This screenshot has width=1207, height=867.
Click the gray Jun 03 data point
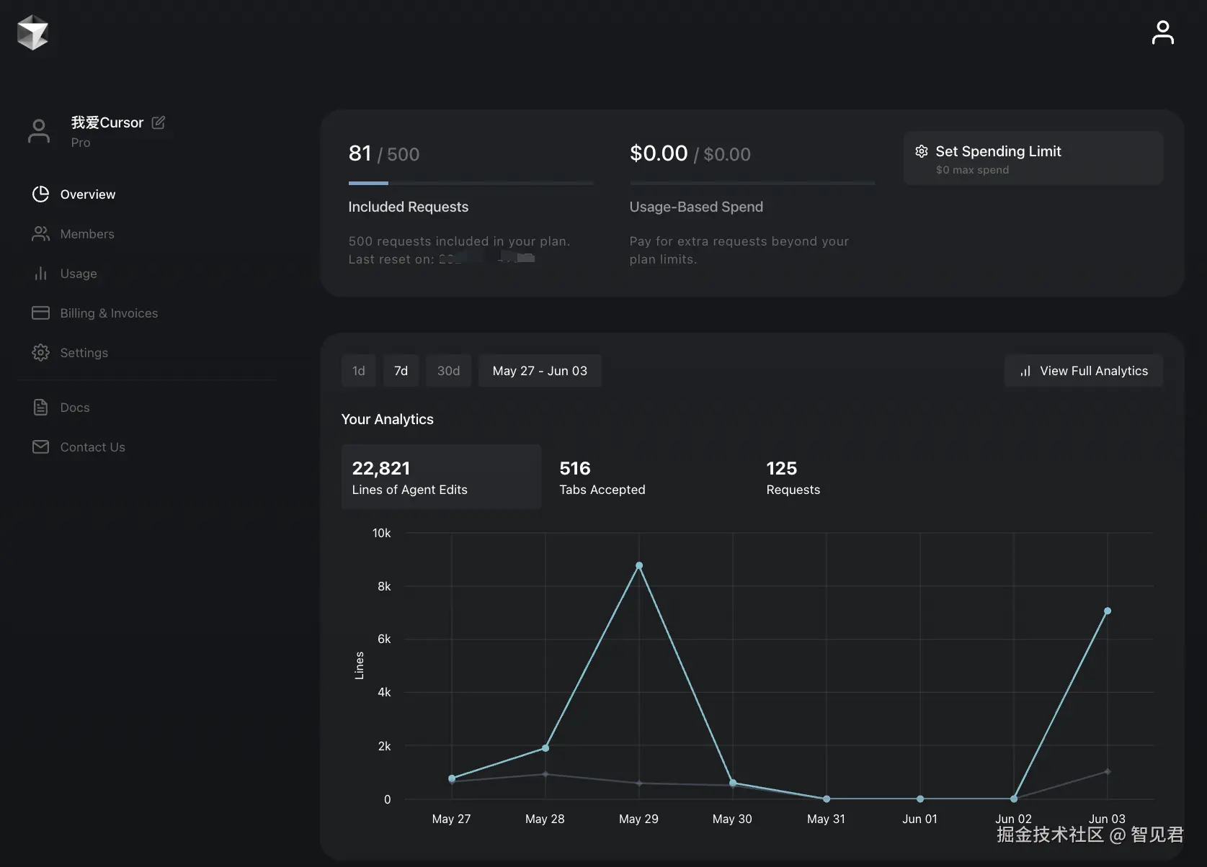1108,771
